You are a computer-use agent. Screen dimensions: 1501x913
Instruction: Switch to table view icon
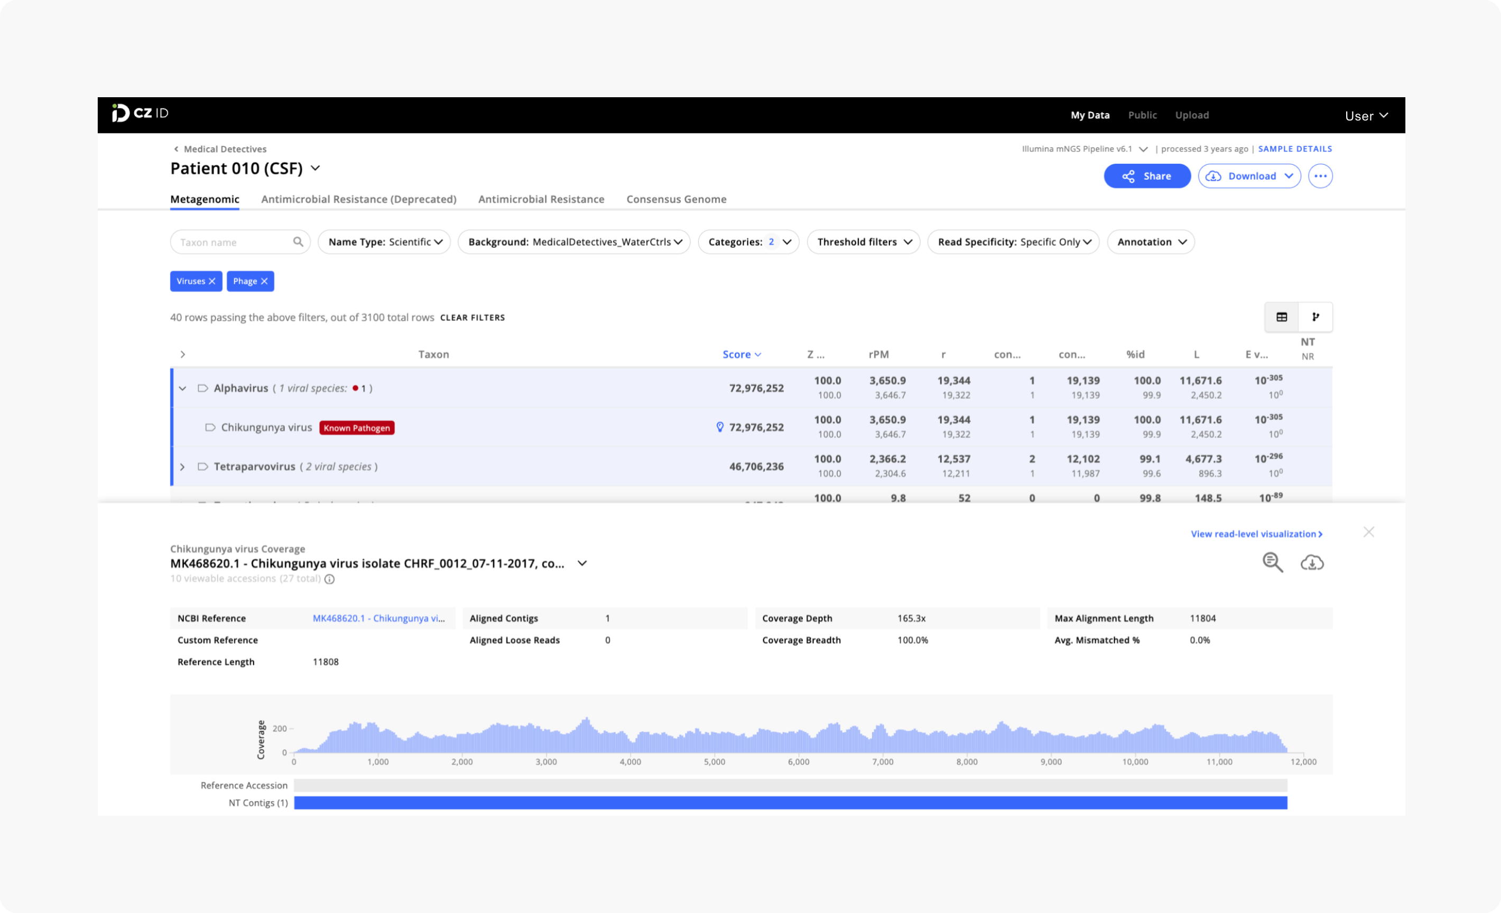pyautogui.click(x=1282, y=318)
